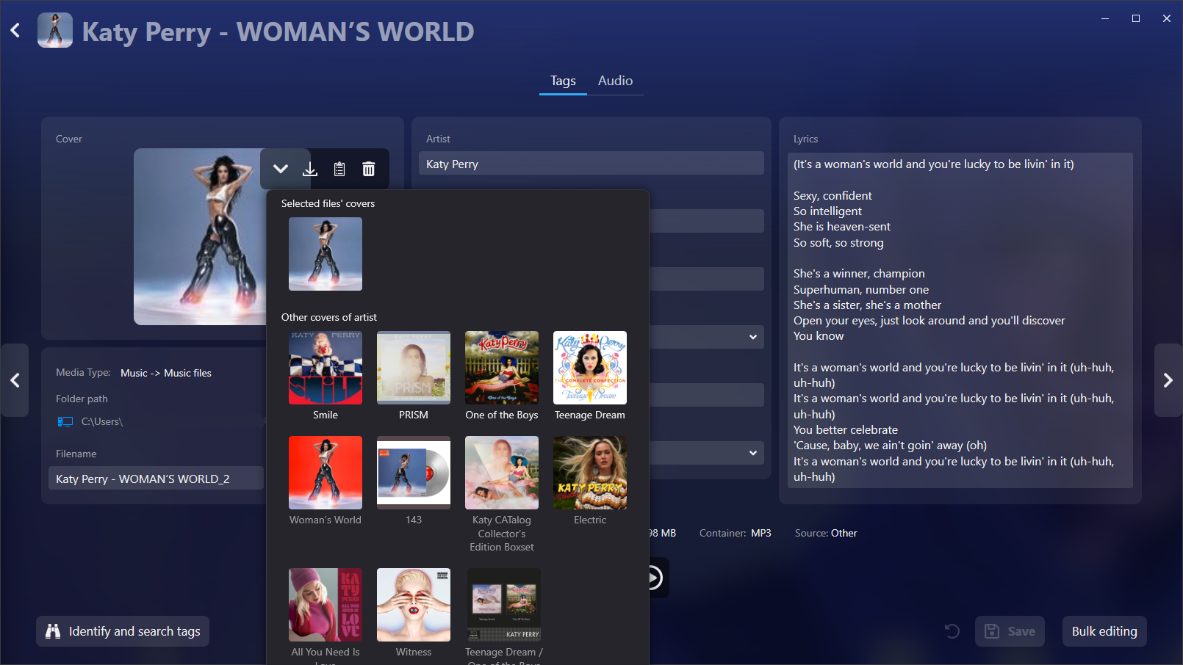1183x665 pixels.
Task: Open the lower dropdown beside cover popup
Action: pos(752,453)
